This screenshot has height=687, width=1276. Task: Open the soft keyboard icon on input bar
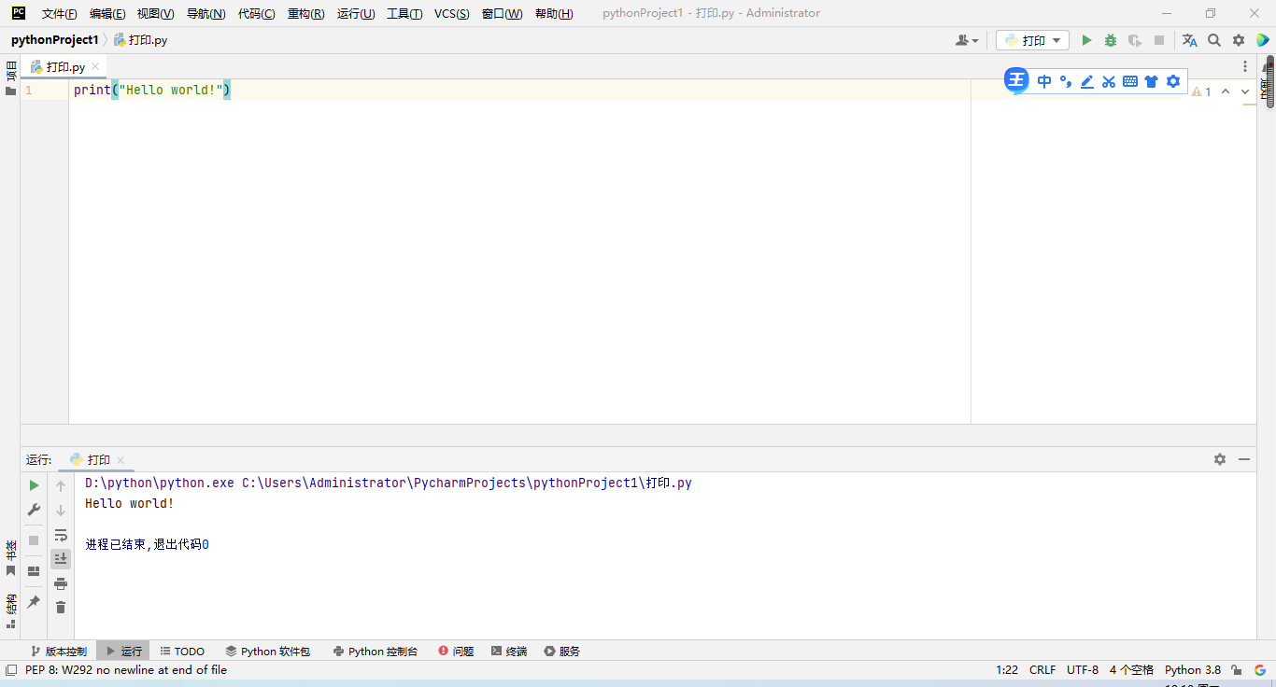point(1130,81)
